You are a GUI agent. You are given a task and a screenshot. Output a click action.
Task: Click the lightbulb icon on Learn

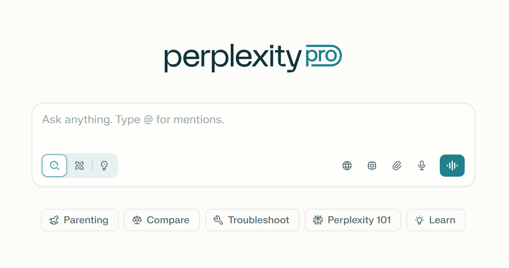coord(419,220)
